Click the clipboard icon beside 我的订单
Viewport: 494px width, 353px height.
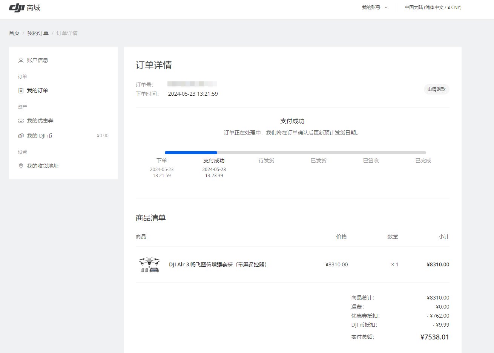21,90
